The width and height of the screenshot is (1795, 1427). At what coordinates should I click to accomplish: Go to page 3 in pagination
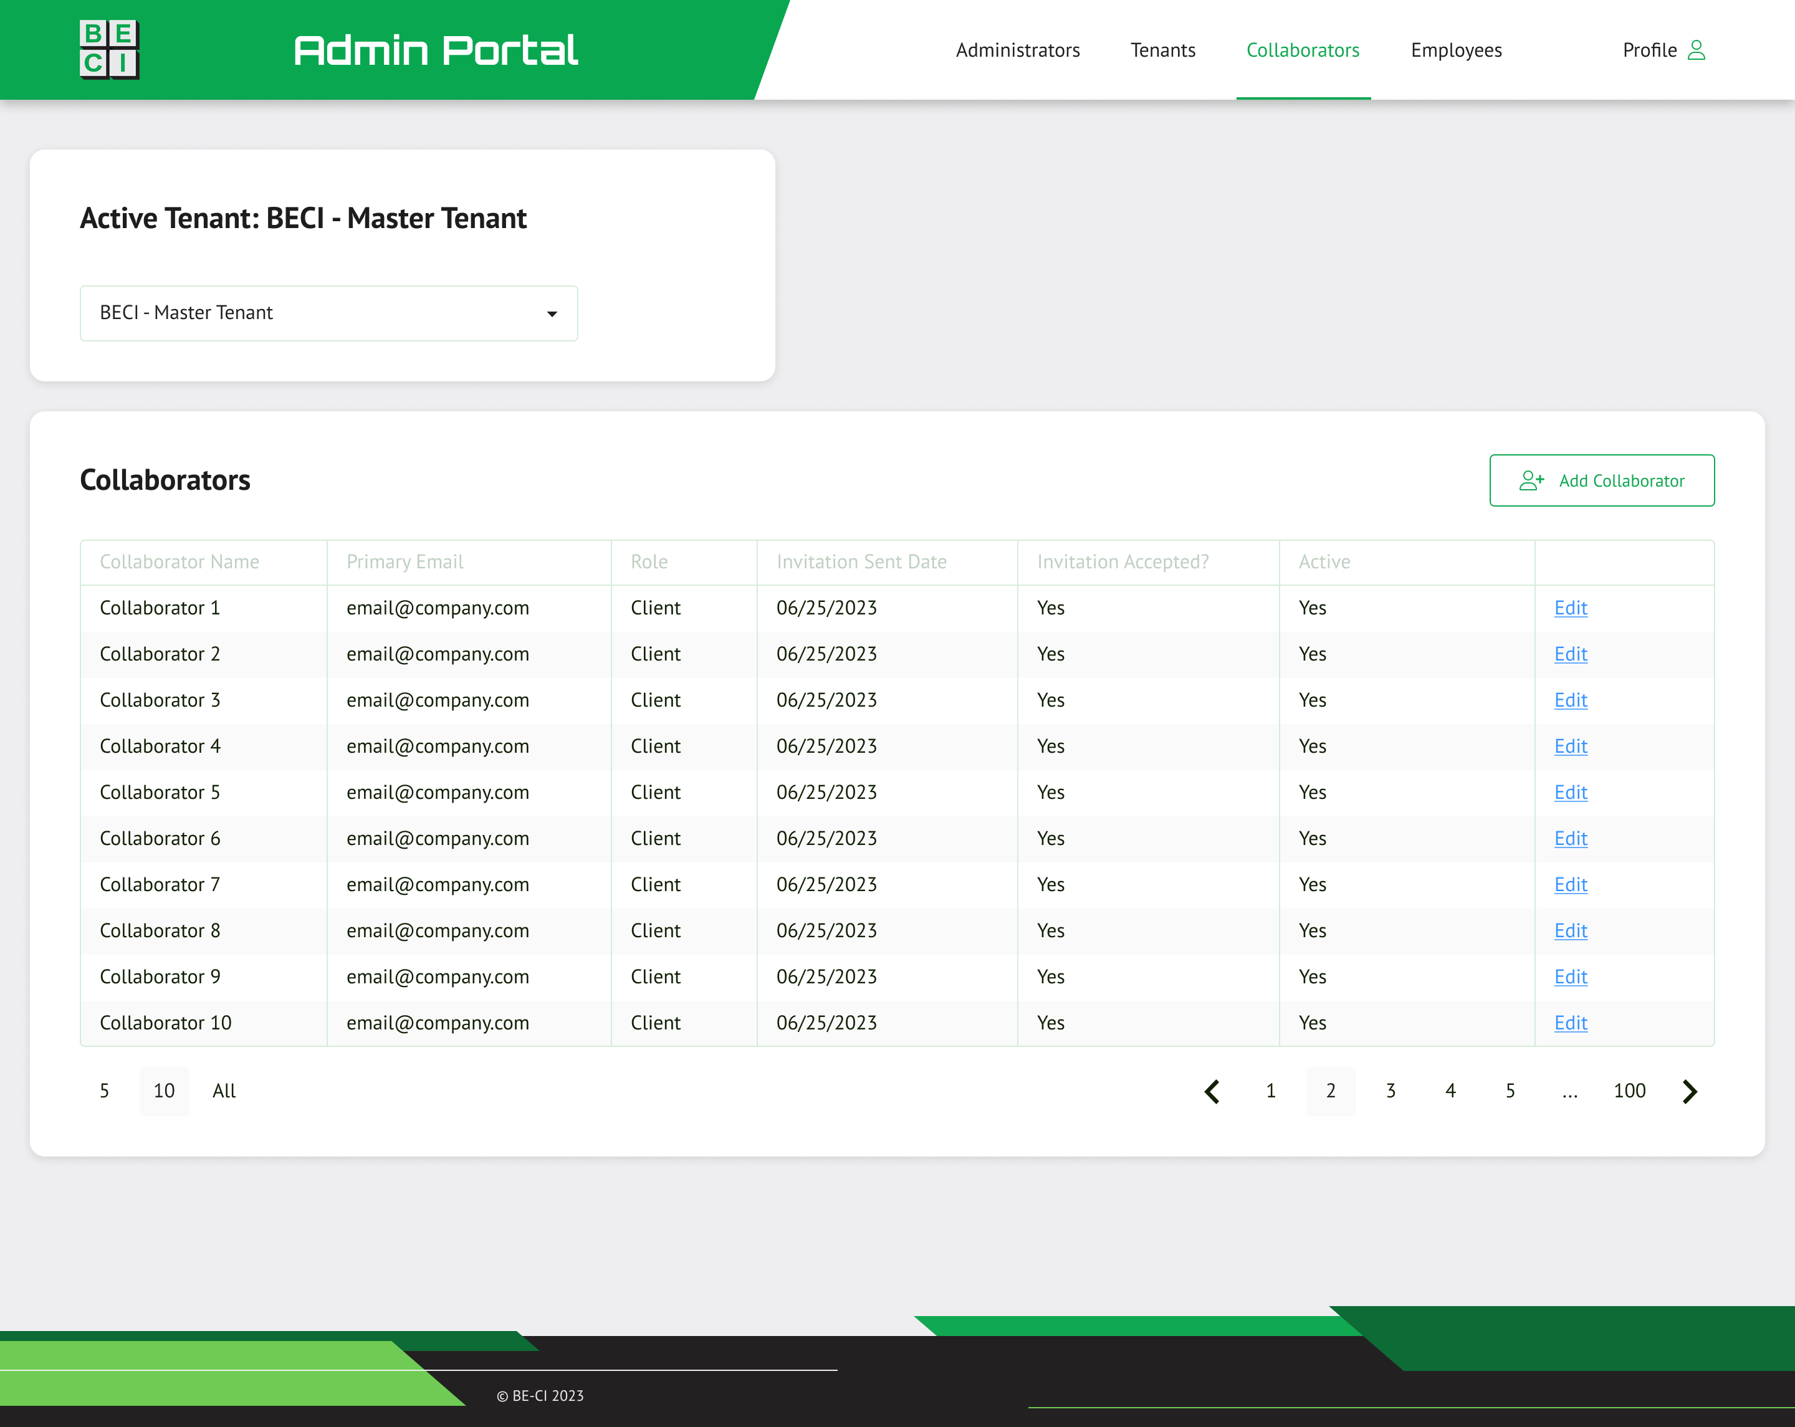[x=1391, y=1091]
